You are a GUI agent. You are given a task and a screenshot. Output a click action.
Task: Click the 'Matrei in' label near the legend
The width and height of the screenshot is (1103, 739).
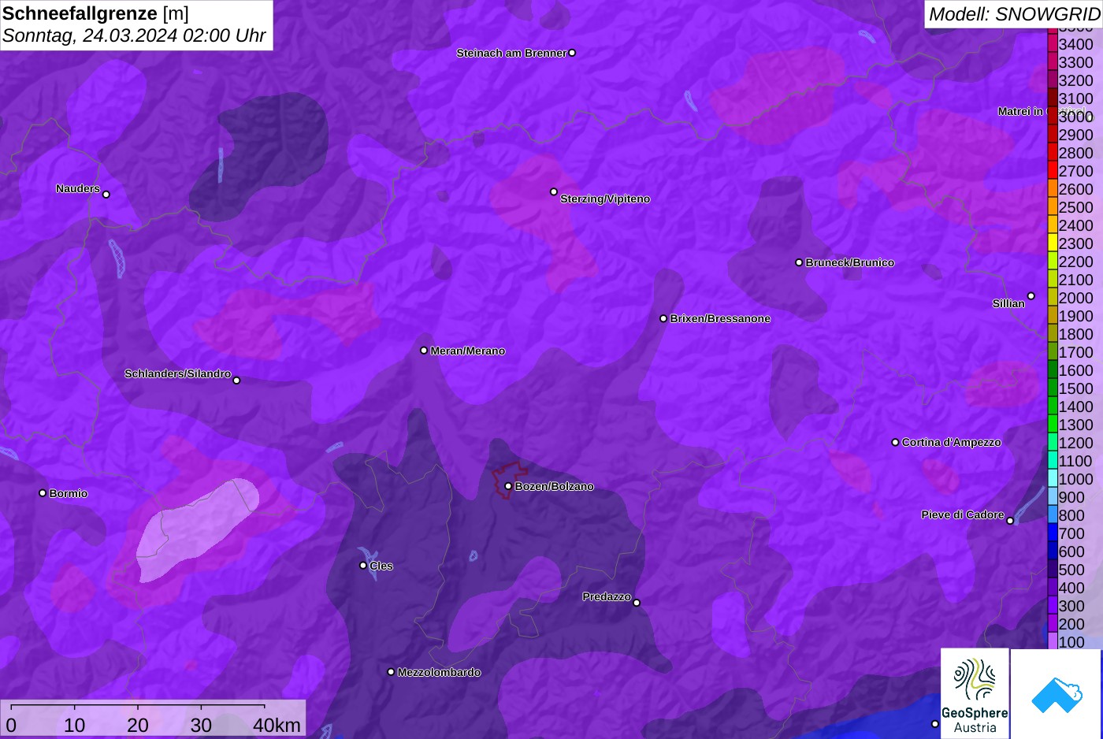coord(1020,111)
